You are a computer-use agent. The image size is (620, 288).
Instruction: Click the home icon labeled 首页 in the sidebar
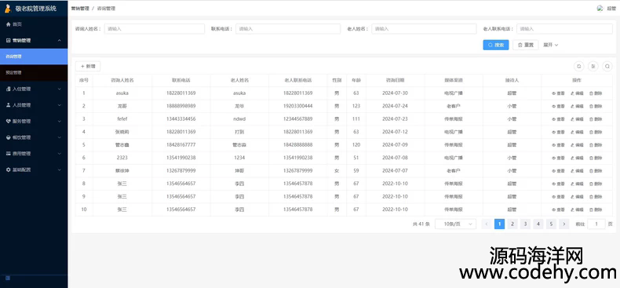(x=9, y=24)
